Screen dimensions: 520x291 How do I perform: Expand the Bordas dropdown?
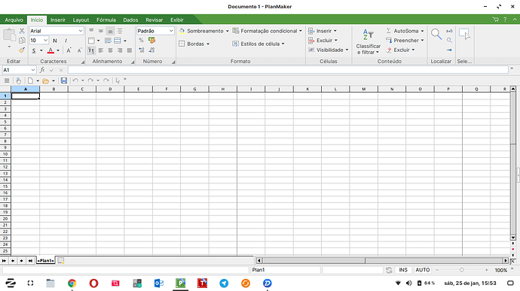pyautogui.click(x=208, y=44)
